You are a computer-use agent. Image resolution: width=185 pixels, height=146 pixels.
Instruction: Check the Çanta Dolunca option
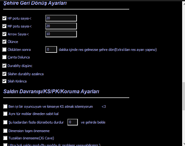[x=4, y=57]
